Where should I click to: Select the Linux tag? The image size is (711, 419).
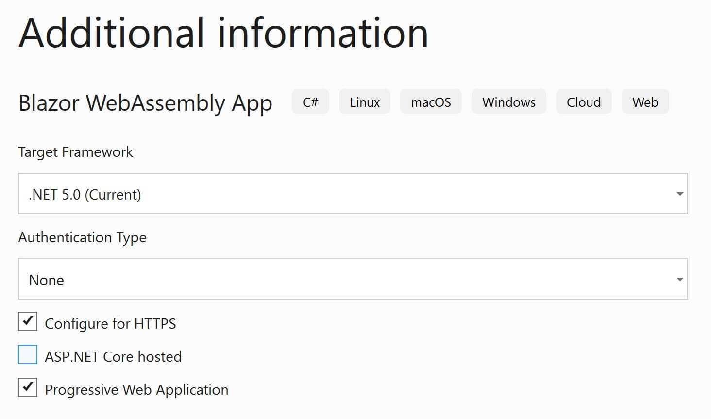[365, 102]
